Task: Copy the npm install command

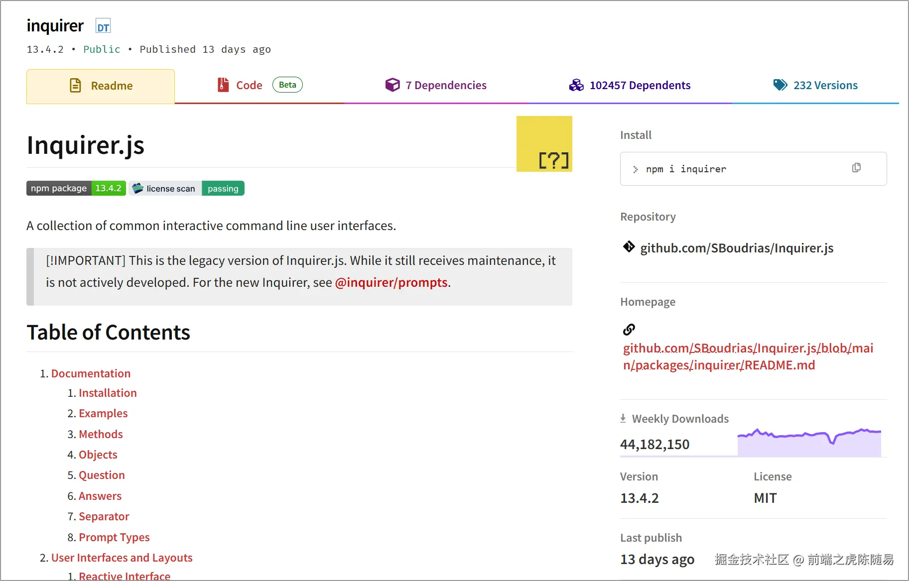Action: tap(856, 168)
